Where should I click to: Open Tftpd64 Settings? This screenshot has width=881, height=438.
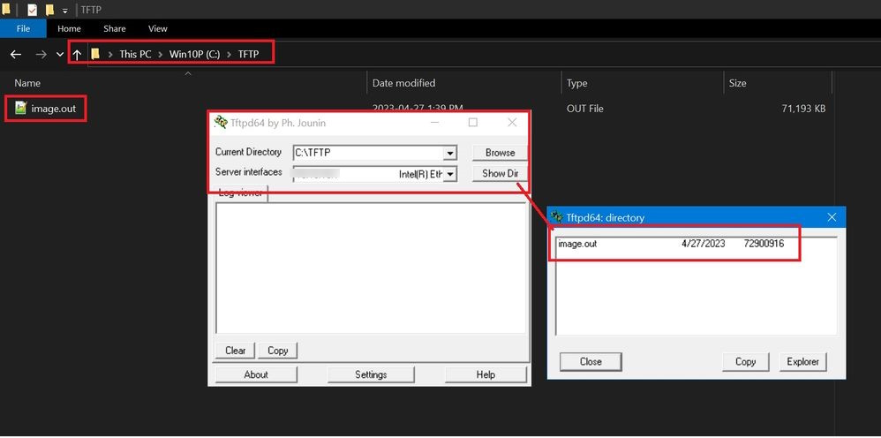371,374
